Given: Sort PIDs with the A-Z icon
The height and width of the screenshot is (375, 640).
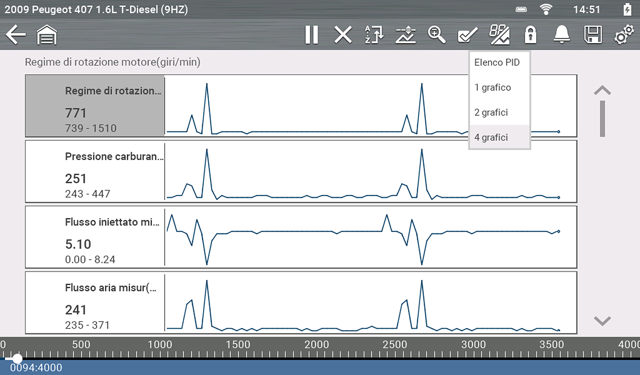Looking at the screenshot, I should (374, 35).
